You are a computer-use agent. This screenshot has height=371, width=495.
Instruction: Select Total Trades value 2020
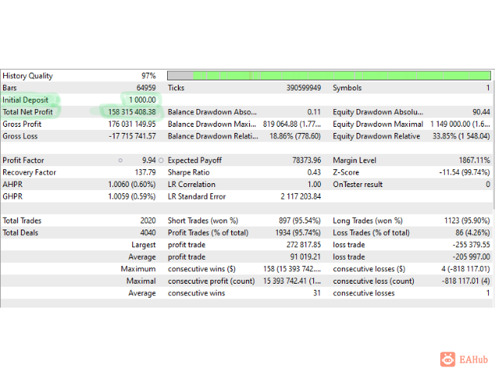coord(148,220)
